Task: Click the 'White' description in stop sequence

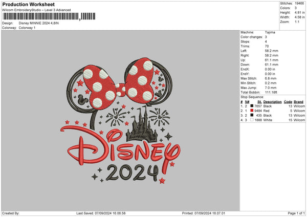Action: click(268, 120)
